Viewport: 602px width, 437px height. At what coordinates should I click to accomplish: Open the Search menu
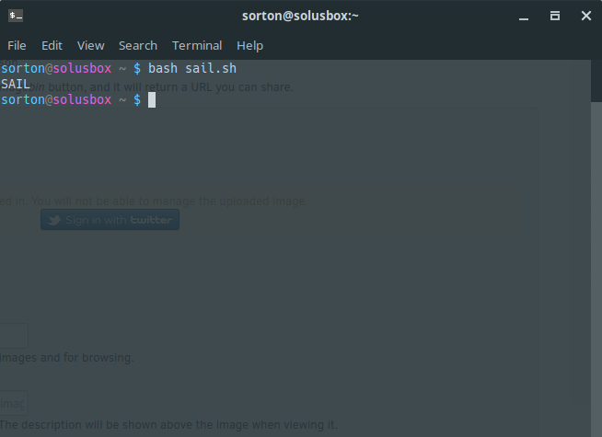138,46
